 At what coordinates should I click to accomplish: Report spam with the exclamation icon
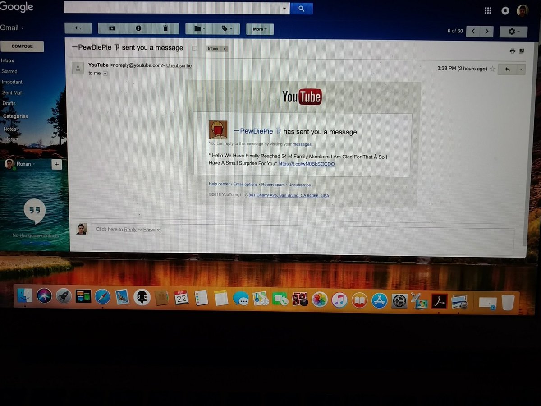click(x=138, y=28)
